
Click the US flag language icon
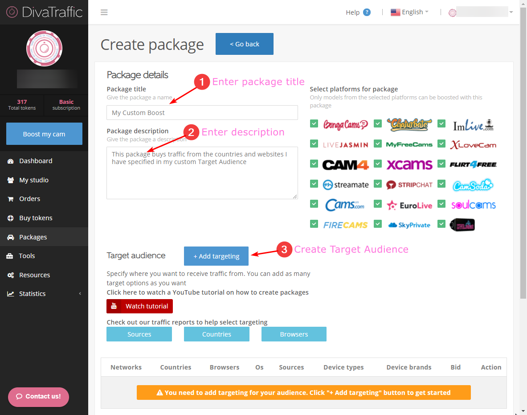(395, 12)
